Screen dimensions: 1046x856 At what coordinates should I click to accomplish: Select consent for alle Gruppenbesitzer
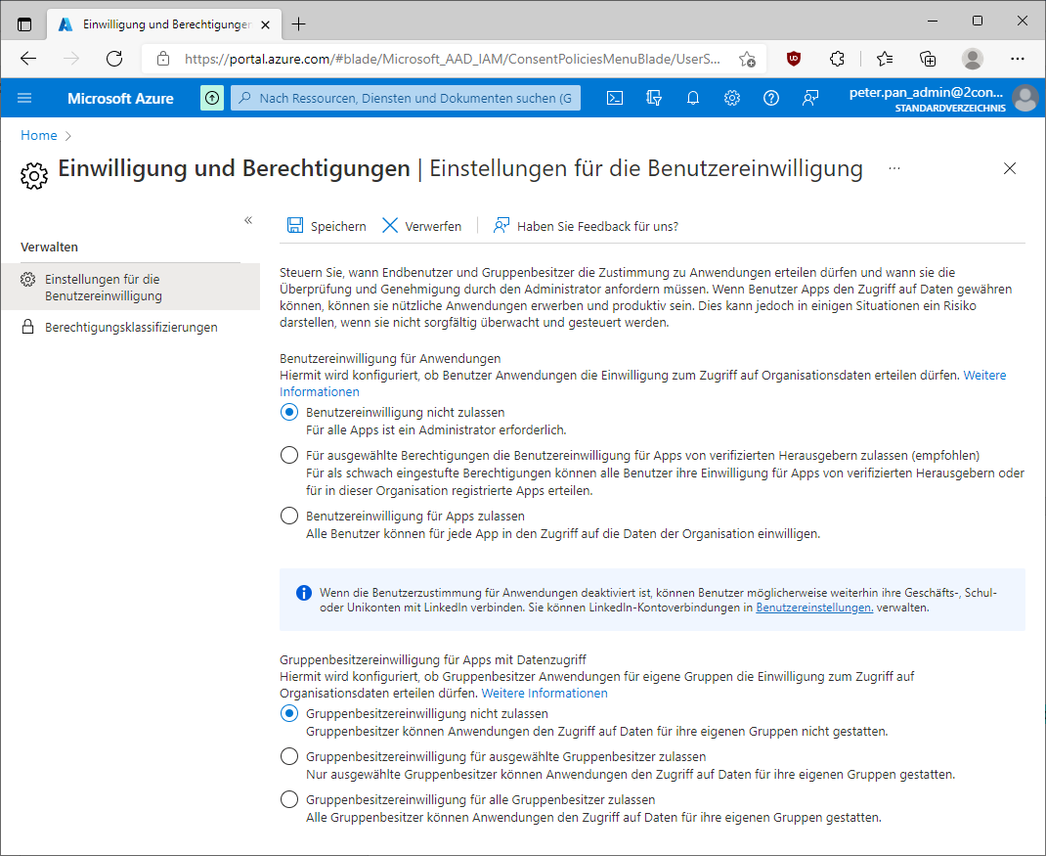click(x=288, y=800)
